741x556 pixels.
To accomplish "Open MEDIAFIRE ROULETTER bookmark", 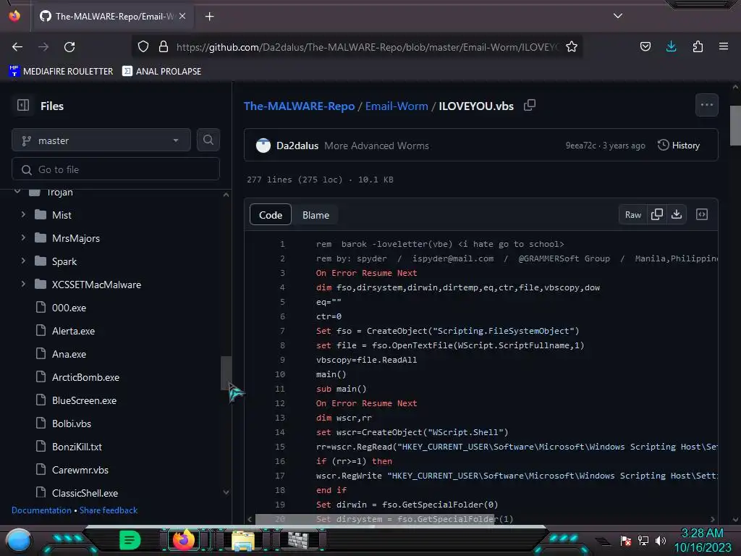I will tap(61, 72).
